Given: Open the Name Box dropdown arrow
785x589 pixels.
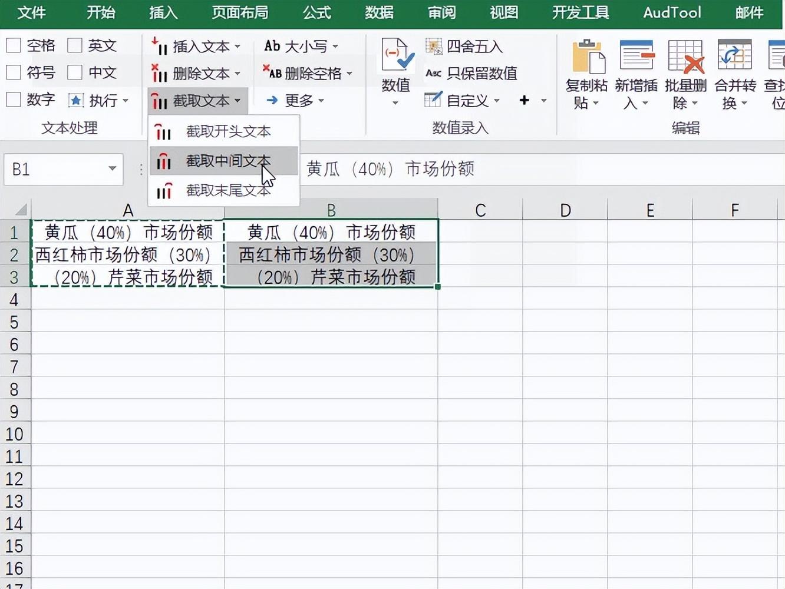Looking at the screenshot, I should pos(112,169).
